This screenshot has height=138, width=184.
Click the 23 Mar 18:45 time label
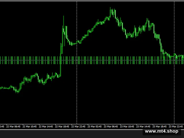tap(160, 126)
